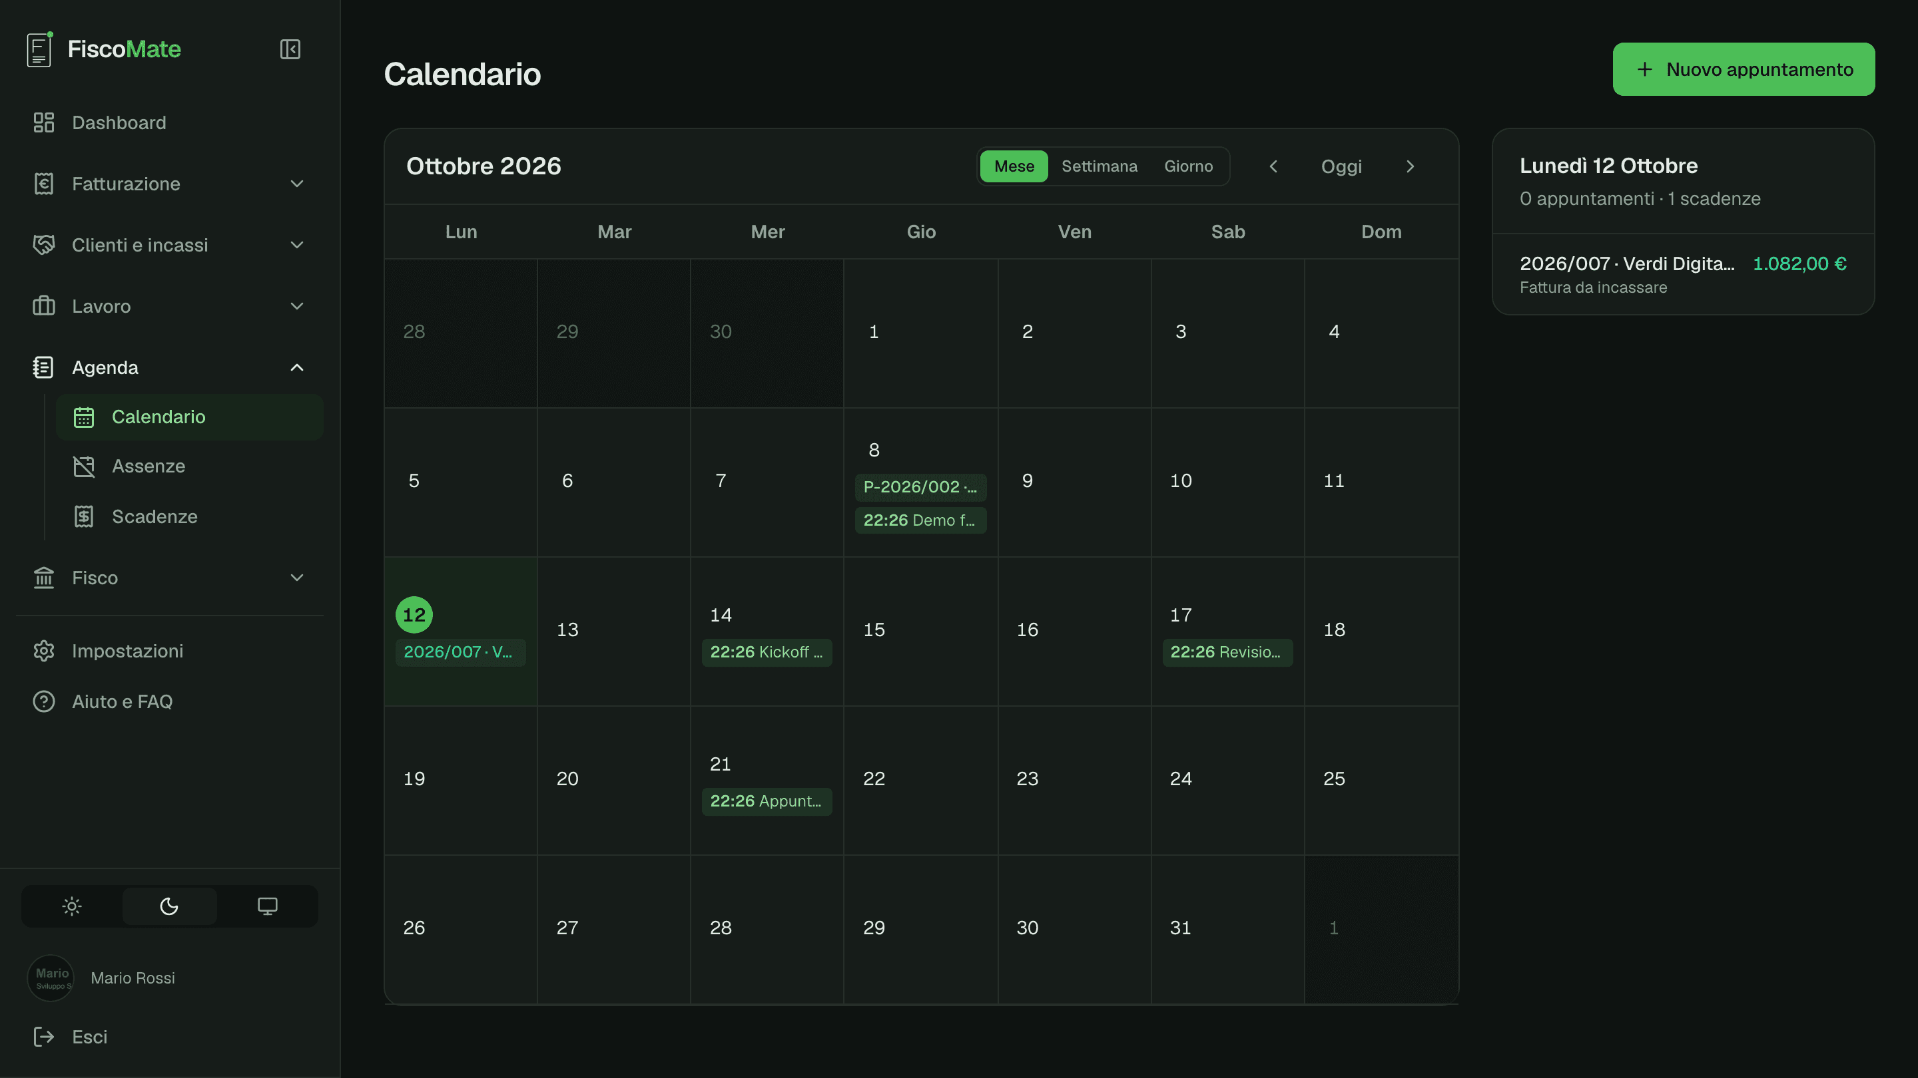This screenshot has width=1918, height=1078.
Task: Switch to Giorno view tab
Action: 1188,166
